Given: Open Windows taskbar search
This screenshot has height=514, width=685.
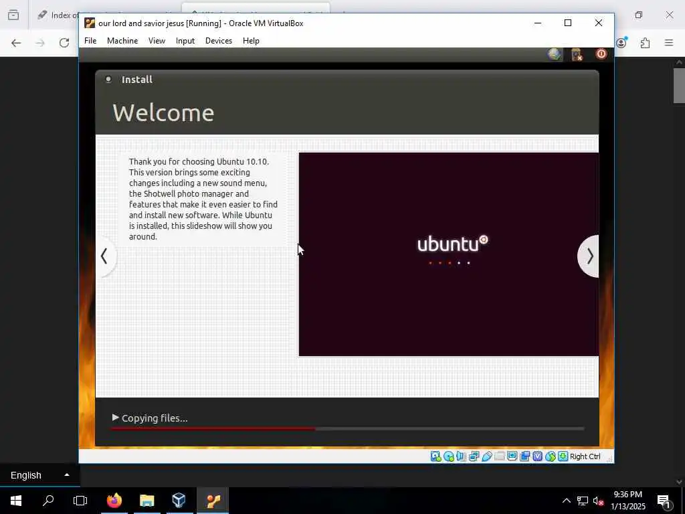Looking at the screenshot, I should [48, 501].
